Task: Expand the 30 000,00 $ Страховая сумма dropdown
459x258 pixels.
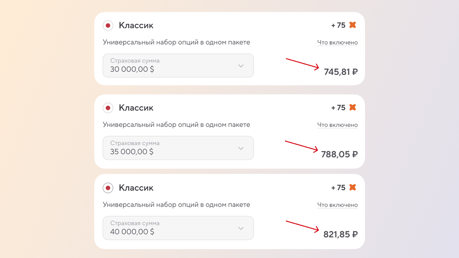Action: (178, 66)
